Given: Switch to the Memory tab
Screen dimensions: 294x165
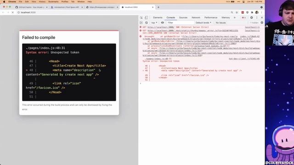Looking at the screenshot, I should 226,17.
